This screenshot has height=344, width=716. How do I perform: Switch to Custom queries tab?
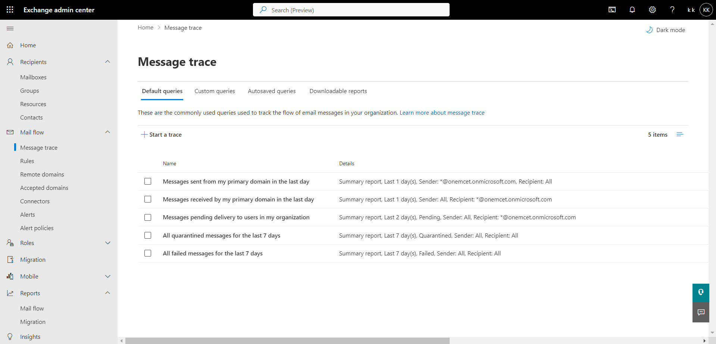coord(215,91)
